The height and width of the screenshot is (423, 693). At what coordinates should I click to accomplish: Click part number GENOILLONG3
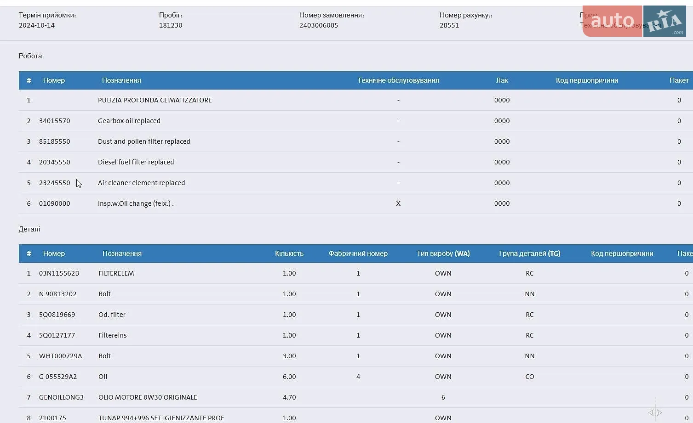pos(61,397)
